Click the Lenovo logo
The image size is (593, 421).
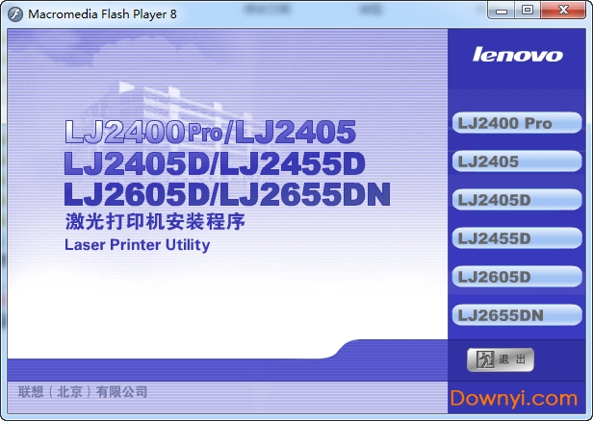517,55
